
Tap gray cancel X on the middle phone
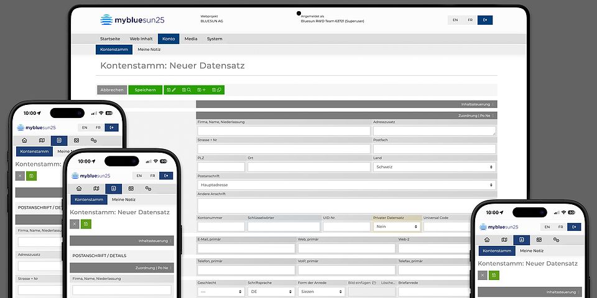point(75,224)
